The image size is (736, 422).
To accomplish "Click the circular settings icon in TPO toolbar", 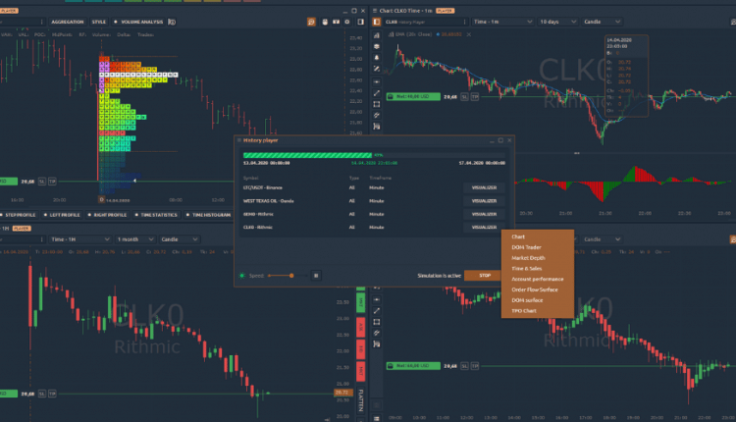I will click(347, 22).
